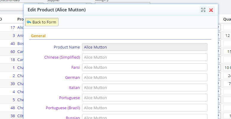This screenshot has height=119, width=231.
Task: Click product ID 48 in background grid
Action: point(13,108)
